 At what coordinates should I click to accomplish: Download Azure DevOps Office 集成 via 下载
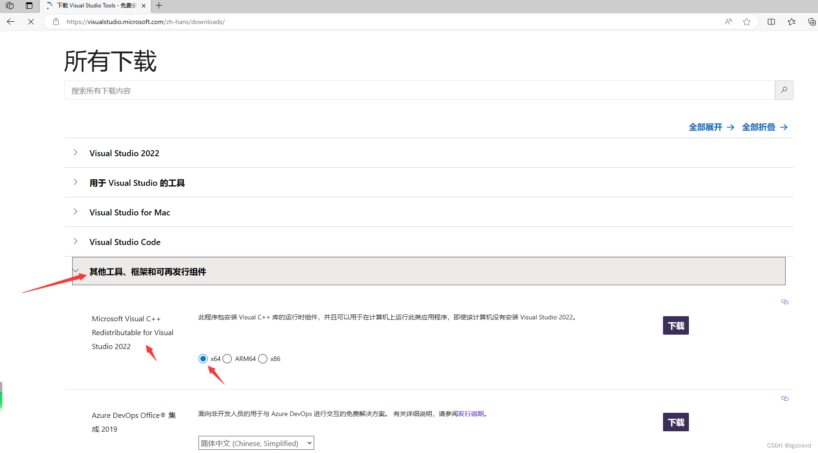[x=675, y=422]
